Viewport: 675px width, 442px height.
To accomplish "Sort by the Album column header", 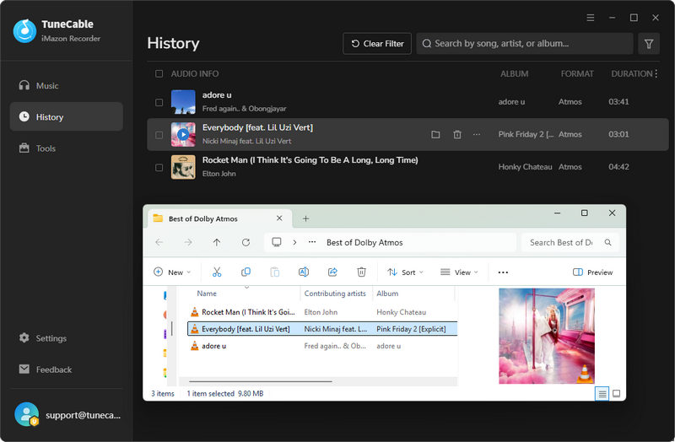I will 387,294.
